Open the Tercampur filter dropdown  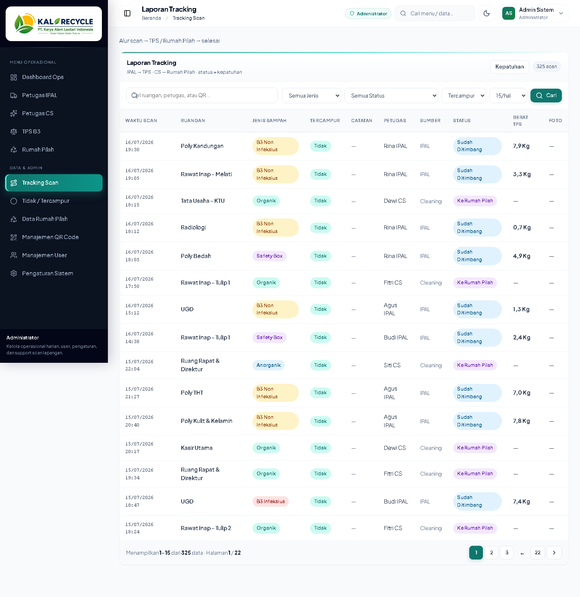464,96
